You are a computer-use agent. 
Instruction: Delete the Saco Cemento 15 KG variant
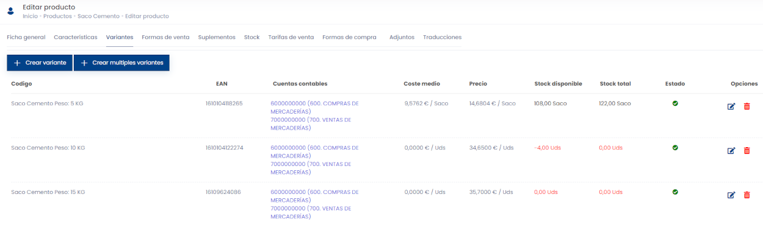(747, 195)
